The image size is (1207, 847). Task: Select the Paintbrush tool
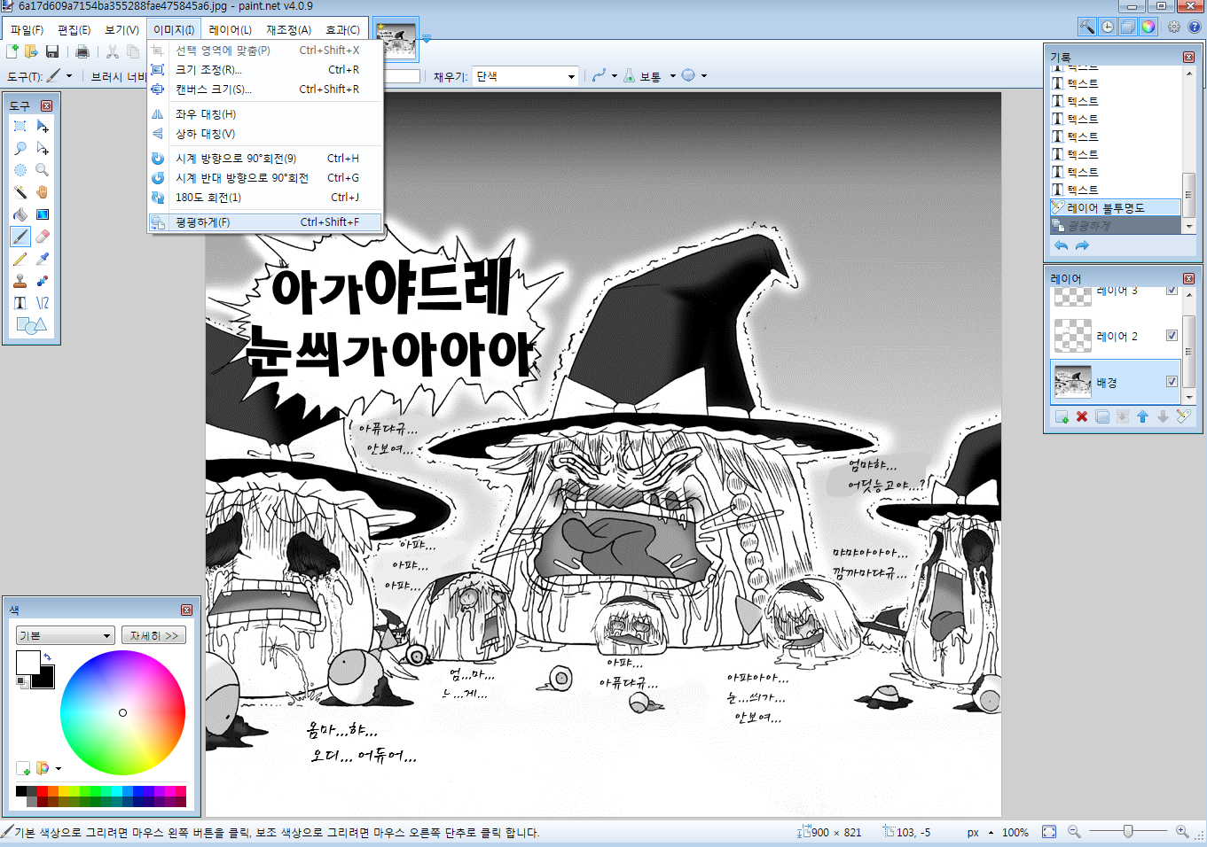tap(20, 237)
